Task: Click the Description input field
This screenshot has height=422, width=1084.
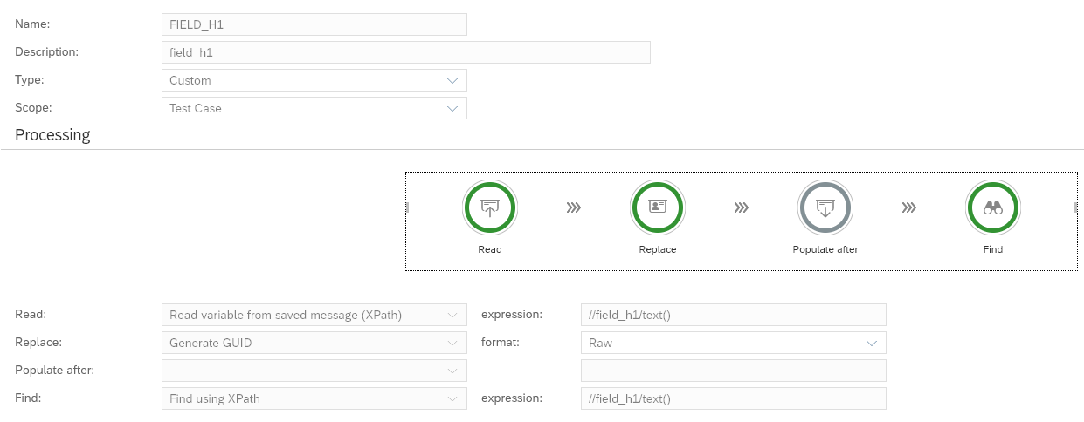Action: click(405, 52)
